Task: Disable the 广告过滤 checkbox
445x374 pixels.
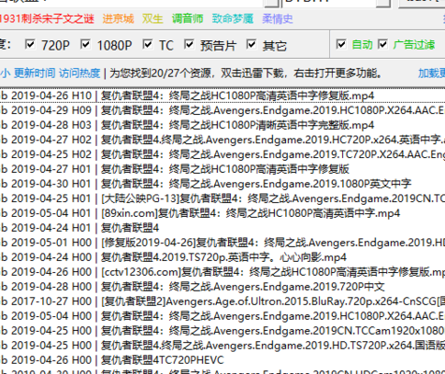Action: (x=382, y=45)
